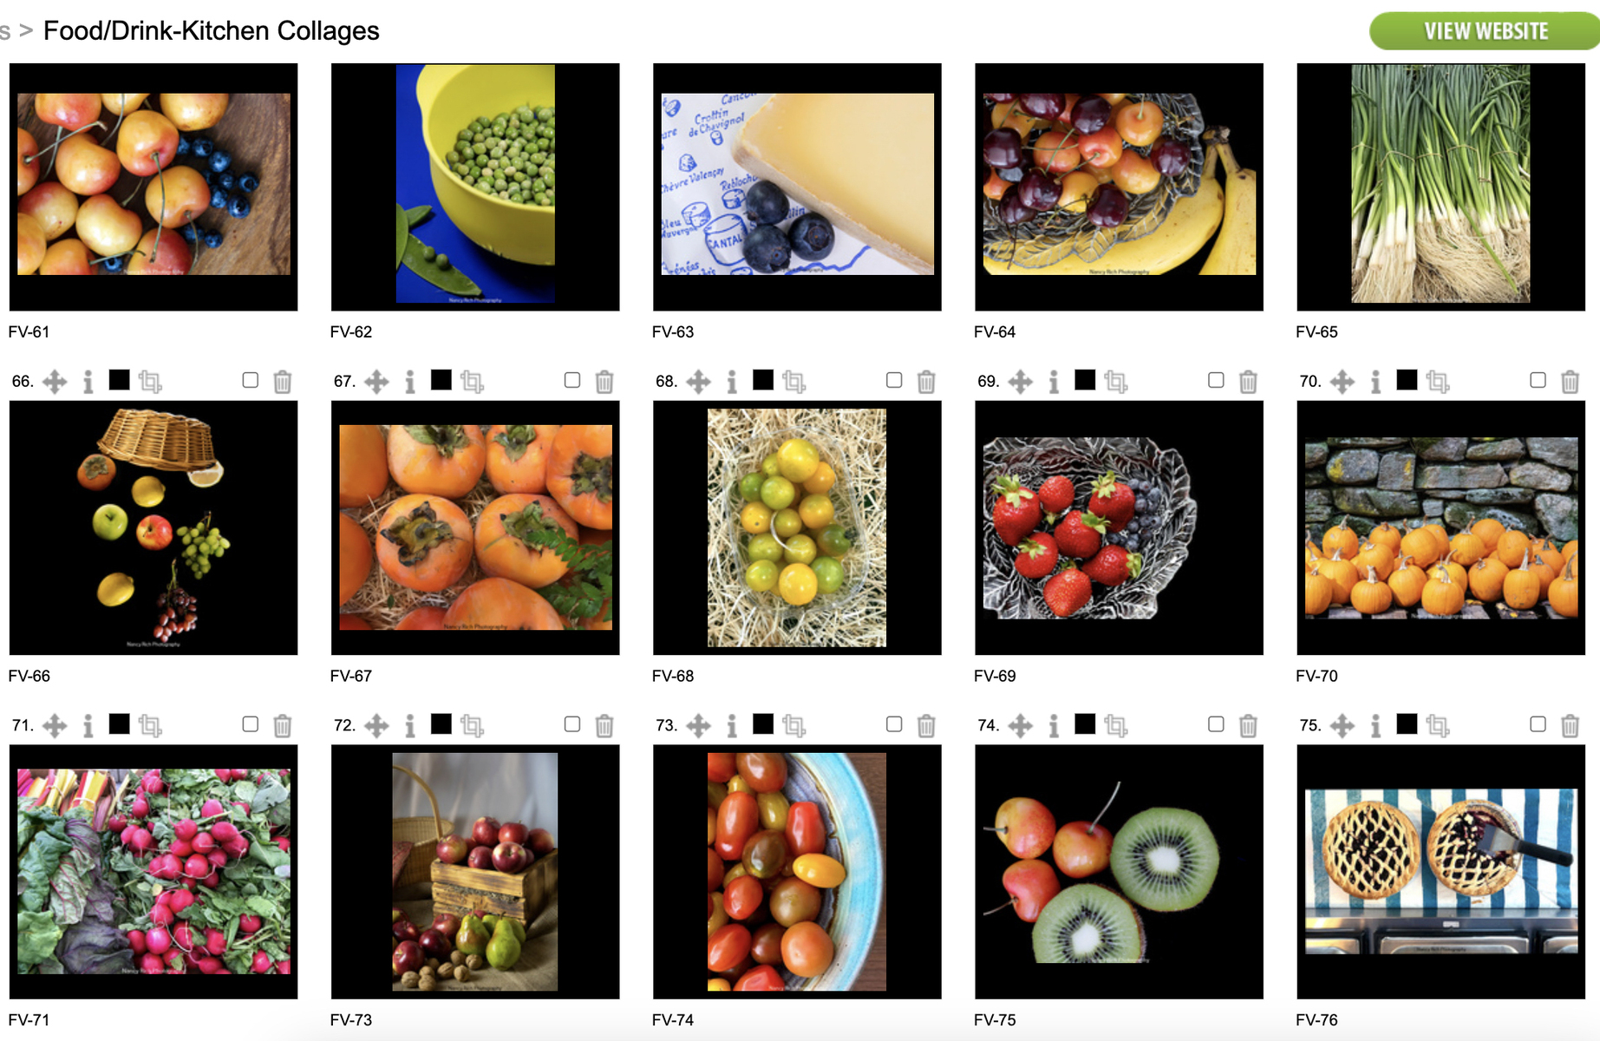Screen dimensions: 1600x1041
Task: Open info icon for image 71
Action: [88, 726]
